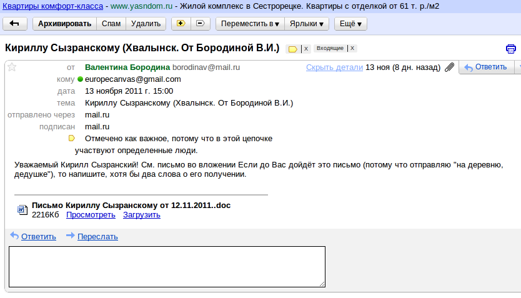The image size is (521, 298).
Task: Mark as not important with minus button
Action: pyautogui.click(x=200, y=24)
